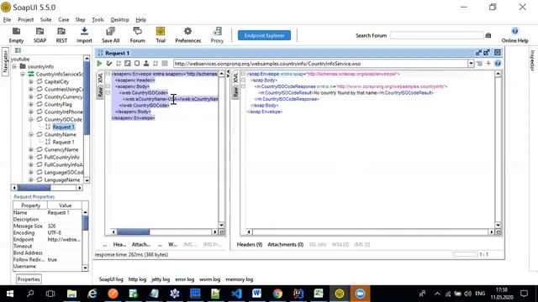Open the Inspector side panel tab
The height and width of the screenshot is (302, 538).
(532, 60)
